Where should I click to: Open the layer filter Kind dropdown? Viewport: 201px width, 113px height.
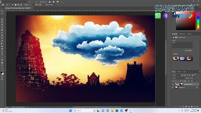pyautogui.click(x=176, y=75)
